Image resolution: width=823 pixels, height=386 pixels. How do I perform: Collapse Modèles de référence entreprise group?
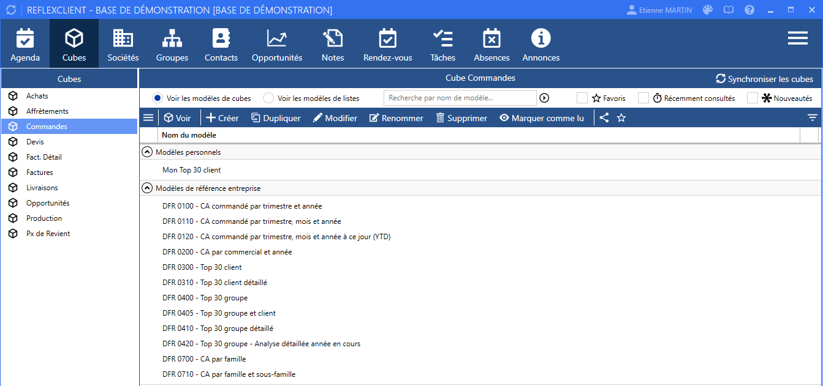(147, 188)
